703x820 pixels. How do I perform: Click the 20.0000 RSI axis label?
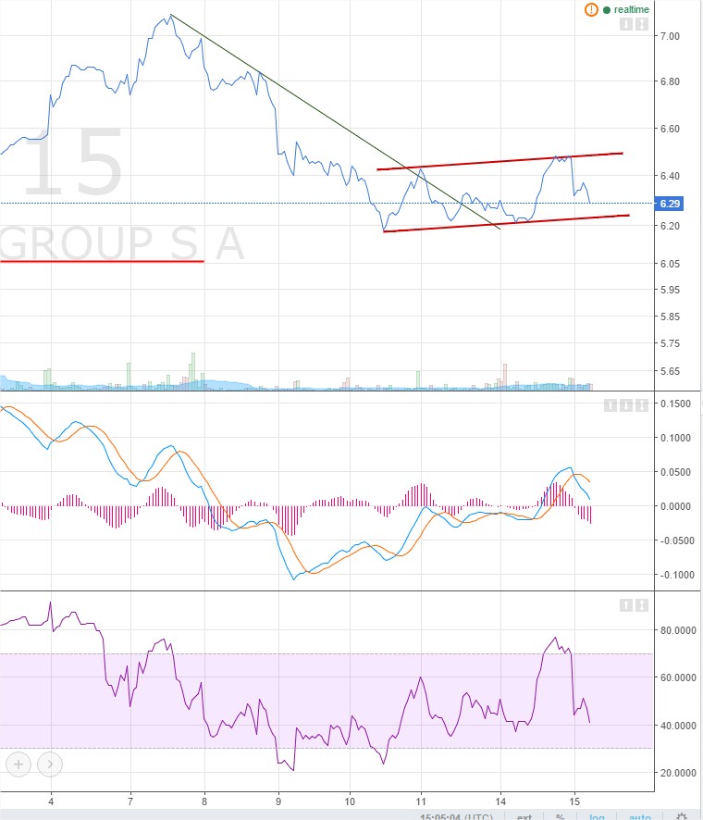(678, 773)
